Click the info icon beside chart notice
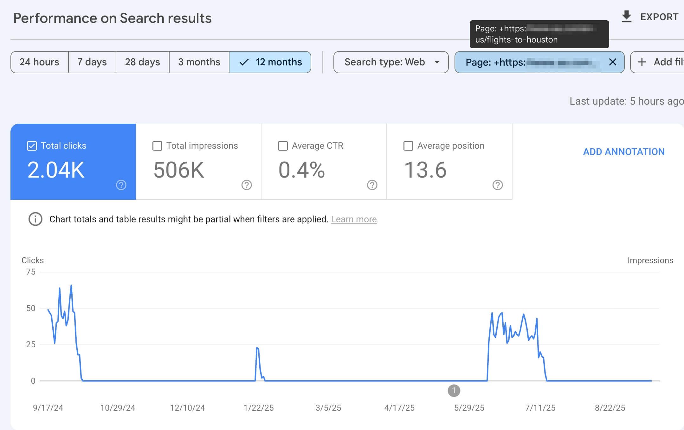This screenshot has height=430, width=684. tap(35, 219)
